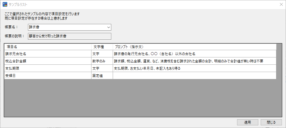
Task: Click the 帳票の説明 description field
Action: 69,36
